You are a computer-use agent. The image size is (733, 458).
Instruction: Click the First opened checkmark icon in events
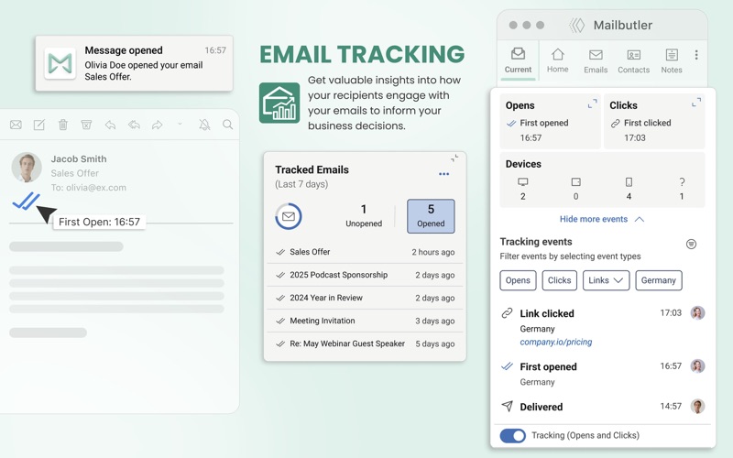(508, 366)
